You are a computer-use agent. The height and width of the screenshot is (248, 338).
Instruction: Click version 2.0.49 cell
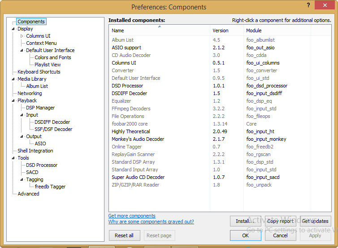(x=220, y=131)
